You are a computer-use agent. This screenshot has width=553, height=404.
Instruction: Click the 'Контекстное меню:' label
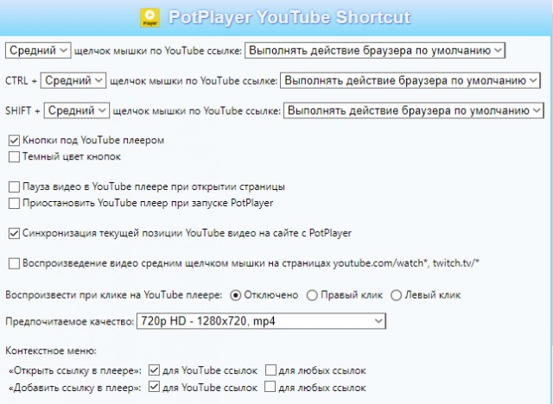(x=51, y=350)
